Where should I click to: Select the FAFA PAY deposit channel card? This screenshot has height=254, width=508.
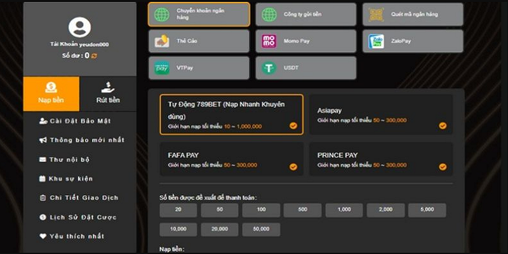[232, 159]
